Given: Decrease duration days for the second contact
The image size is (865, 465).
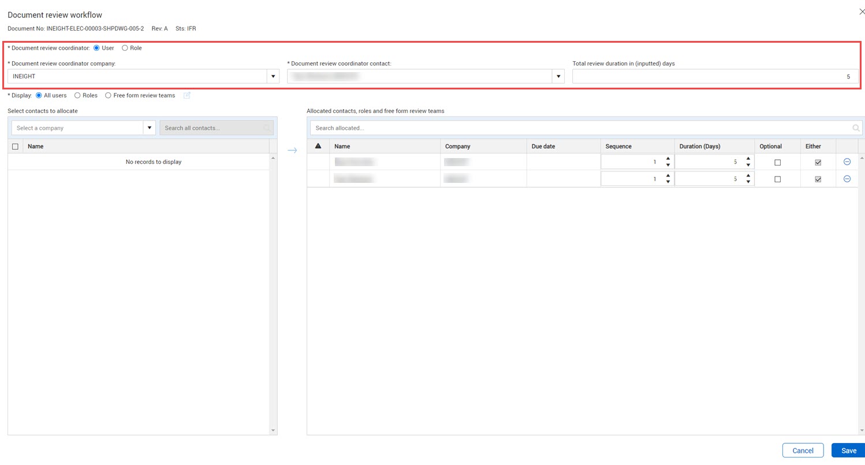Looking at the screenshot, I should pos(748,182).
